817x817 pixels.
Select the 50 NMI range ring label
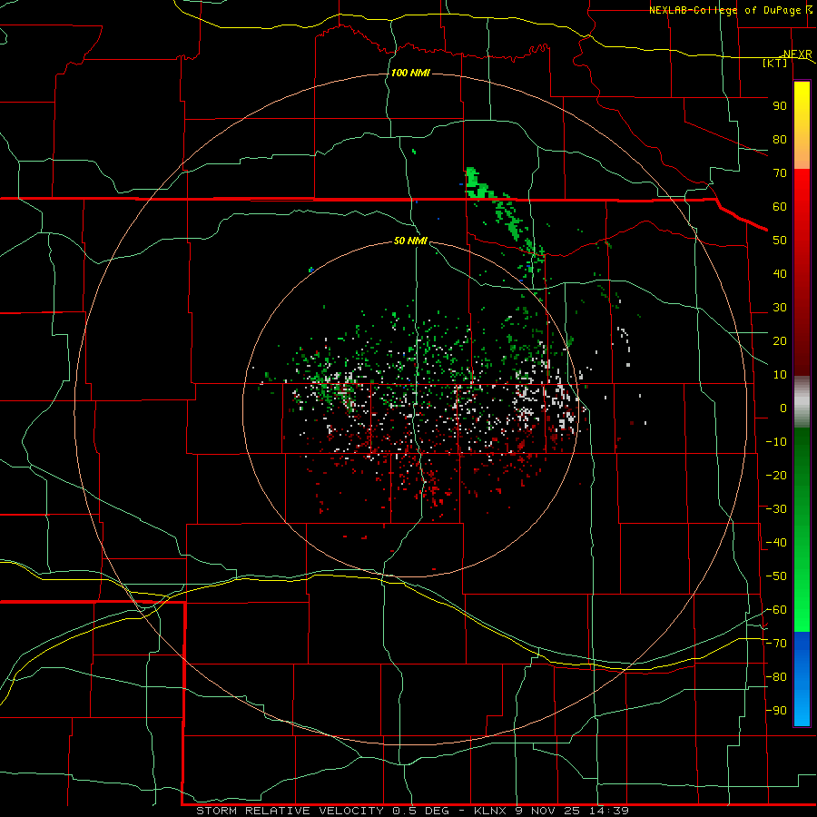point(410,241)
